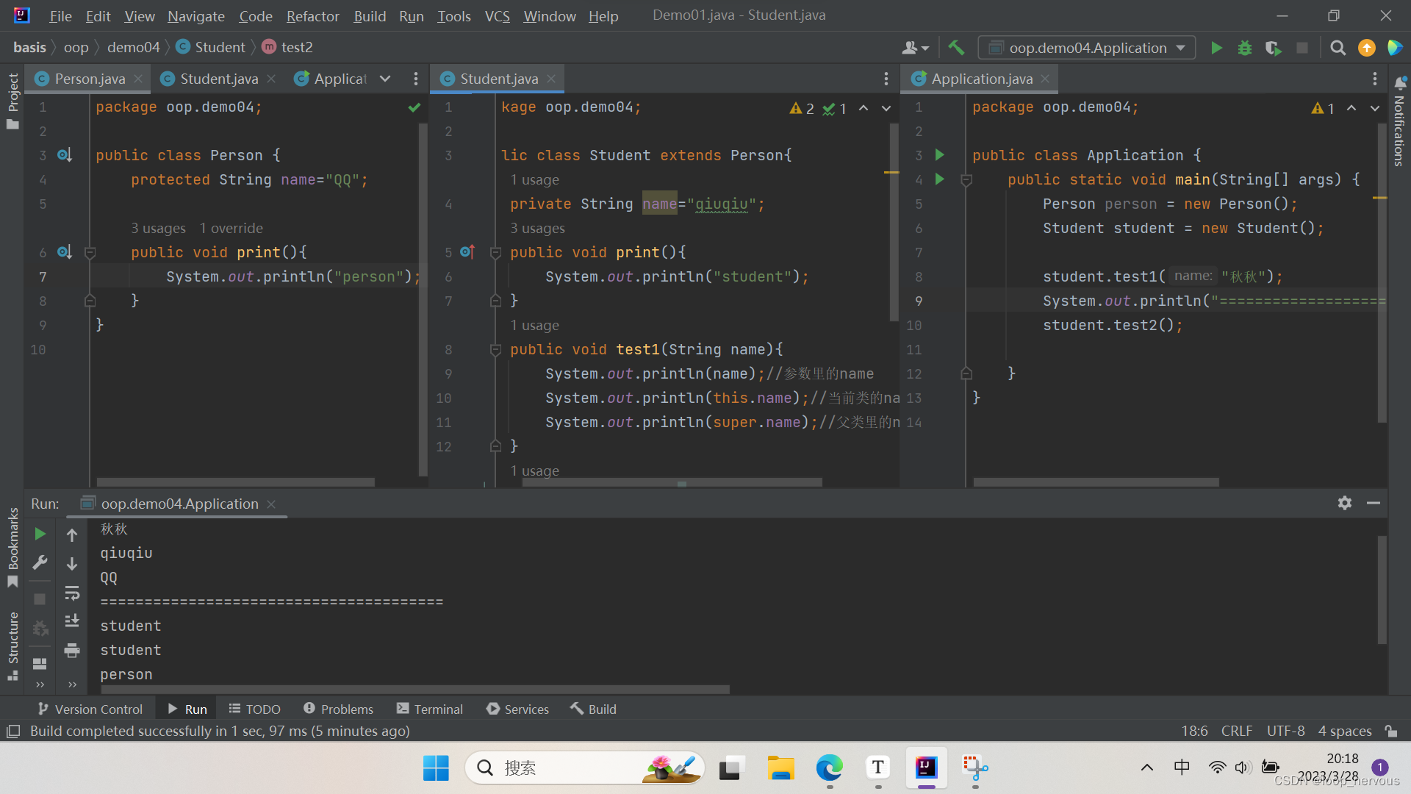Toggle the Structure tool window
The image size is (1411, 794).
click(x=12, y=646)
